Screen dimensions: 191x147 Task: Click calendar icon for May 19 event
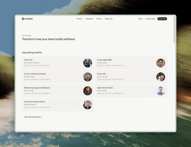[98, 80]
